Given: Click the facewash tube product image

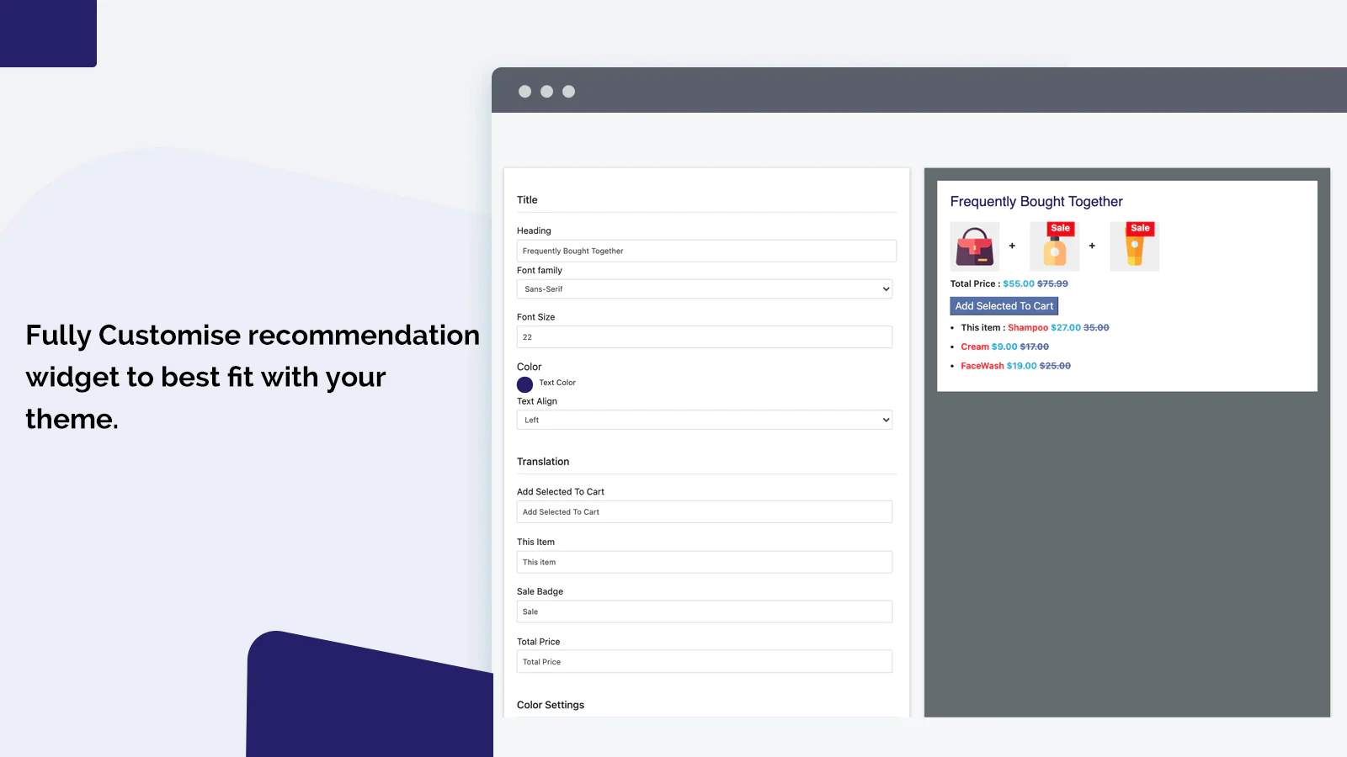Looking at the screenshot, I should [x=1134, y=248].
